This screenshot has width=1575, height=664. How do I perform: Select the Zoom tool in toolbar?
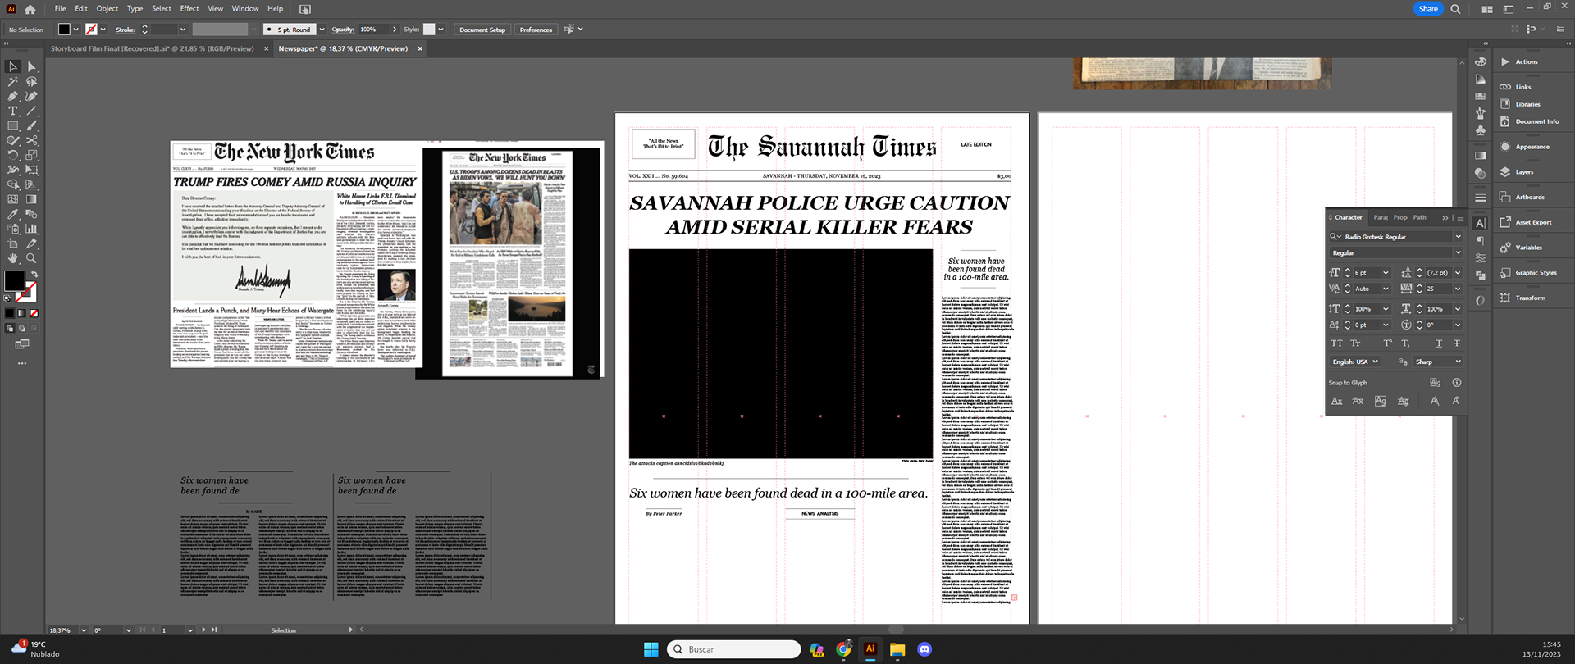click(32, 258)
